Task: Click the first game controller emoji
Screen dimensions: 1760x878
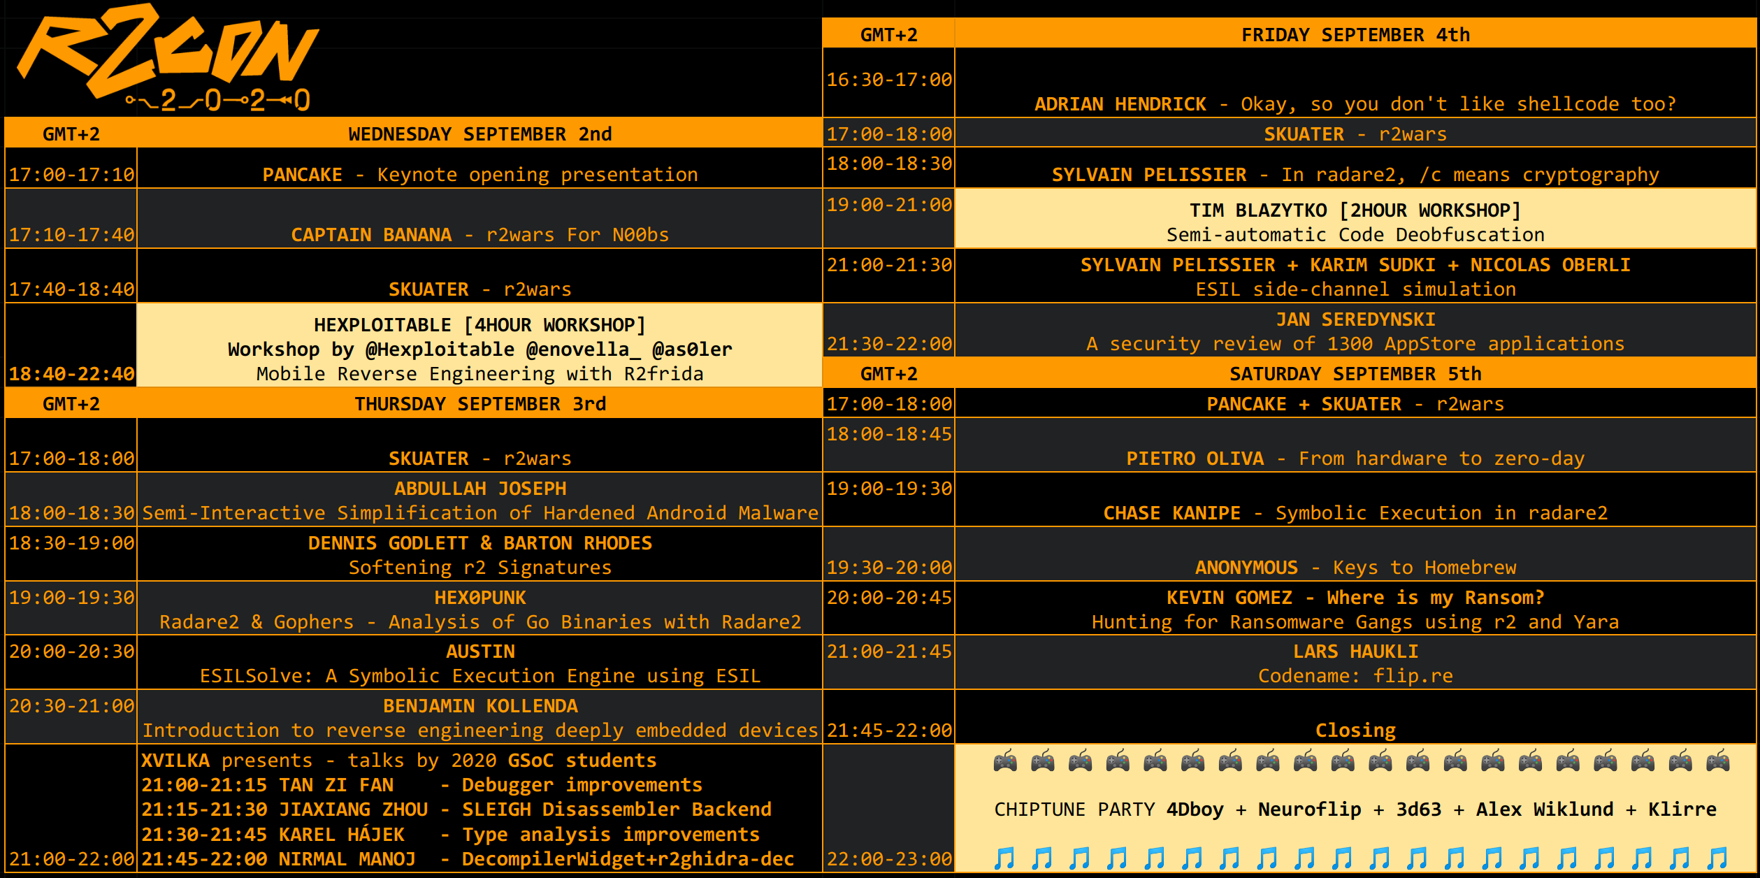Action: click(x=1005, y=761)
